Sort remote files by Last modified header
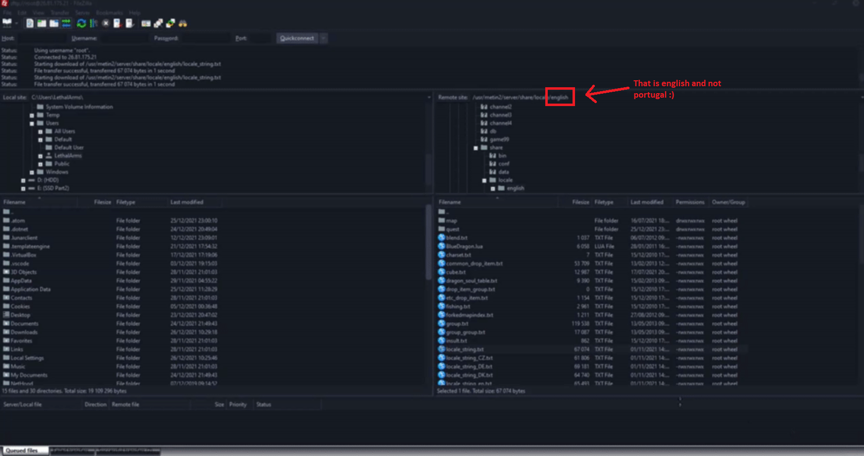This screenshot has width=864, height=456. (x=649, y=202)
